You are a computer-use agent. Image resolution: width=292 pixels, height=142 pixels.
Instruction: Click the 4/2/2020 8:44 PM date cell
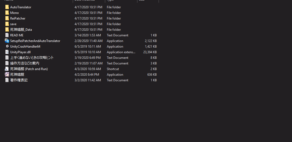[87, 74]
